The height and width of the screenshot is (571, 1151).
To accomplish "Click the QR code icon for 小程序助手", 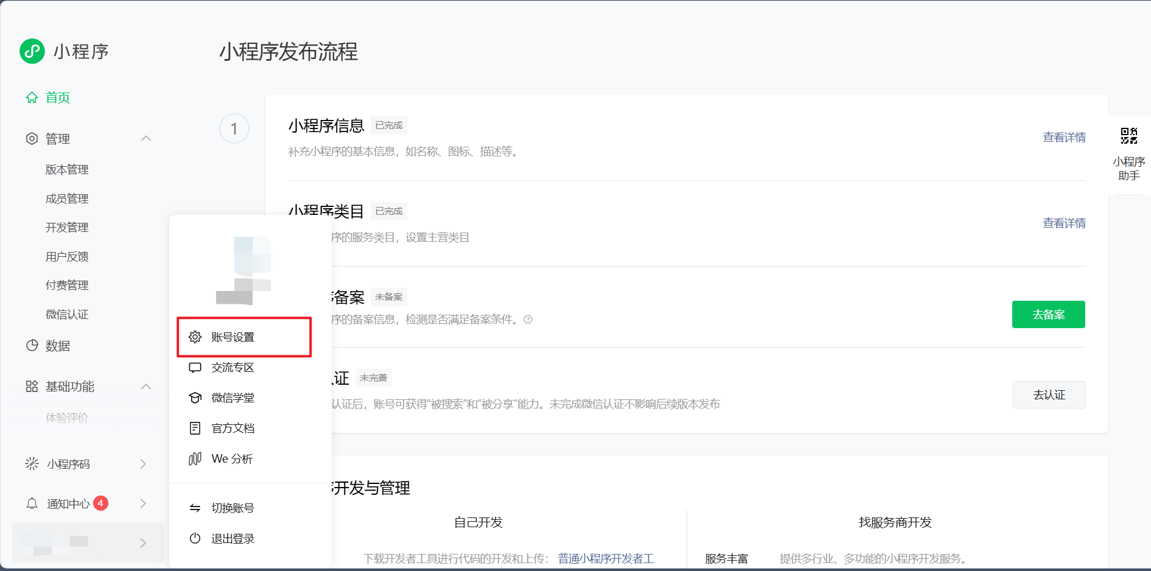I will point(1129,136).
